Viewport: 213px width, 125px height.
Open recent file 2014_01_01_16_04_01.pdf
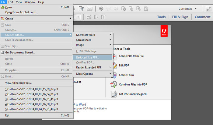tap(37, 94)
